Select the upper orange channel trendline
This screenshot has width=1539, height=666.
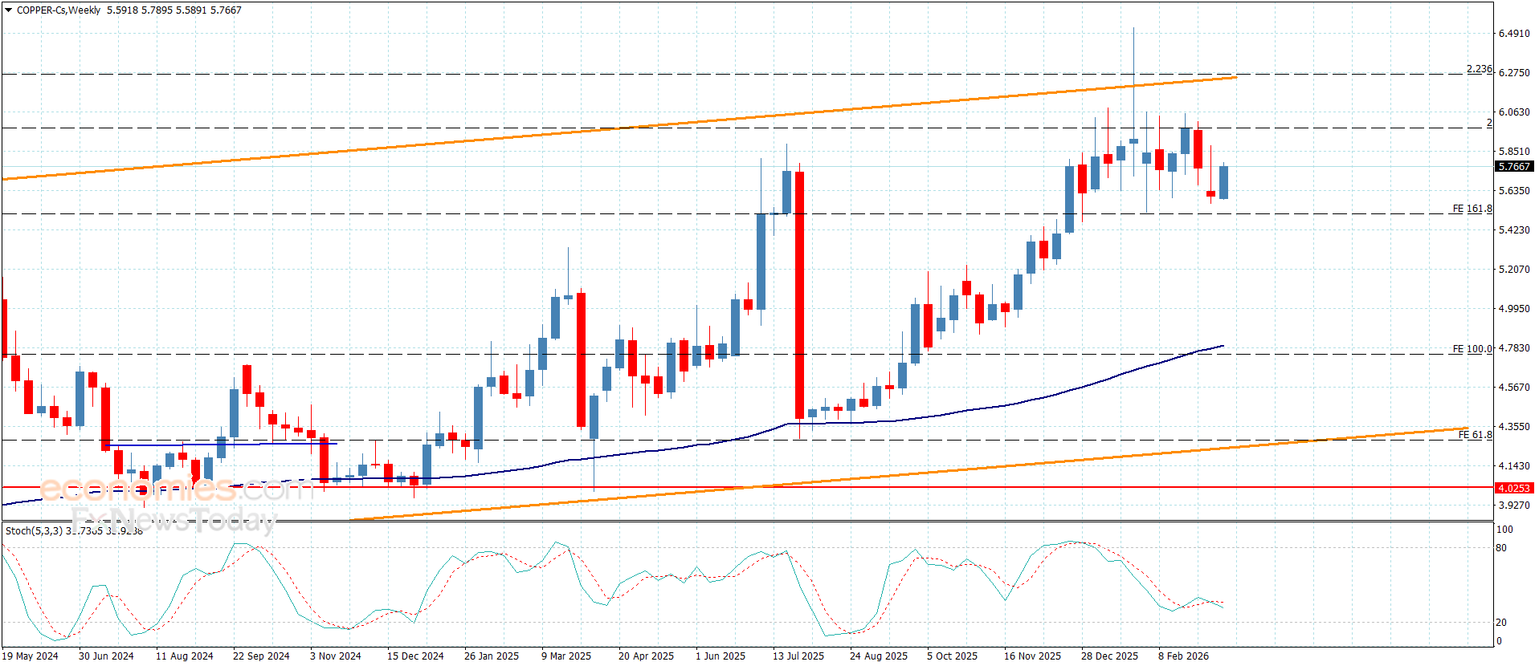(x=618, y=128)
